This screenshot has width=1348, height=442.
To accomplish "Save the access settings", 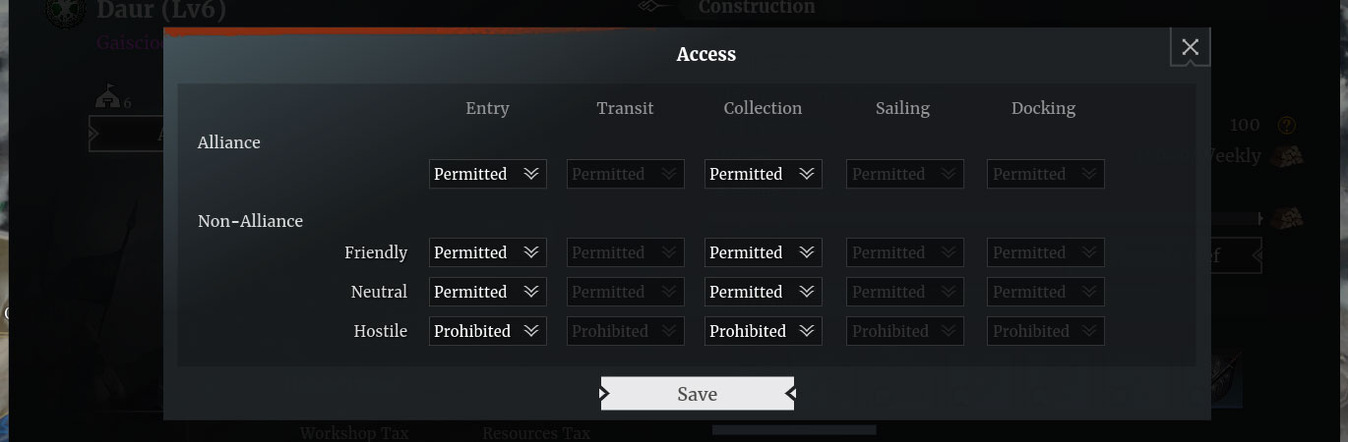I will [x=697, y=394].
